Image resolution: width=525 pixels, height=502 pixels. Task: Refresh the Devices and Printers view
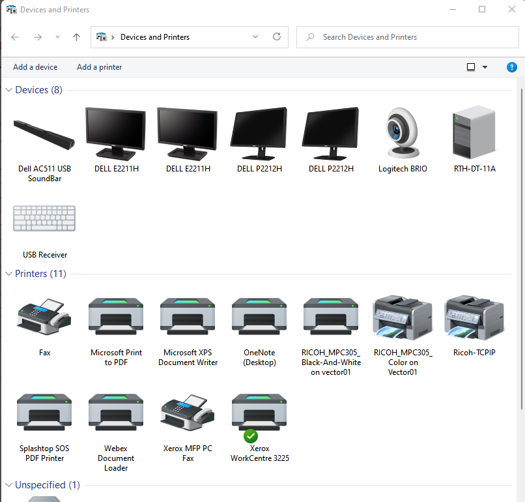(x=277, y=37)
